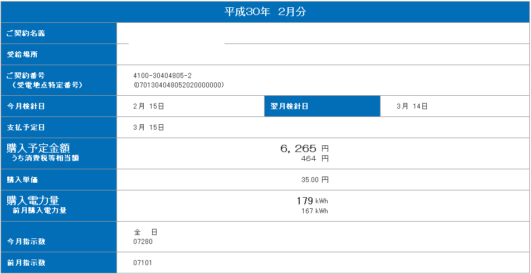
Task: Click the 今月指示数 label
Action: 26,242
